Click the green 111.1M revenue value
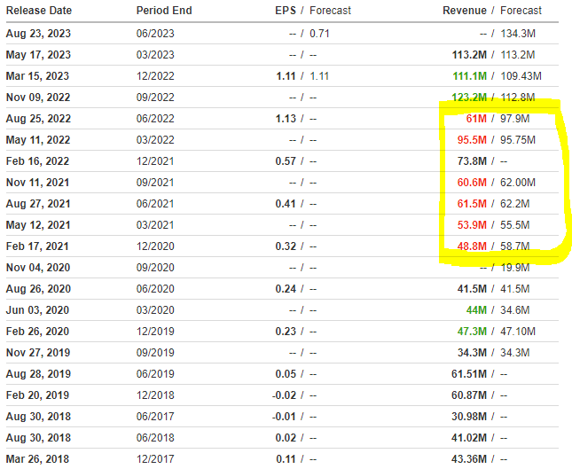The height and width of the screenshot is (469, 572). (468, 76)
